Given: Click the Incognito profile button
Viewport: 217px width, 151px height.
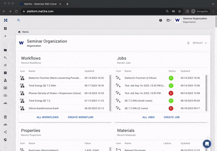Looking at the screenshot, I should [x=200, y=11].
